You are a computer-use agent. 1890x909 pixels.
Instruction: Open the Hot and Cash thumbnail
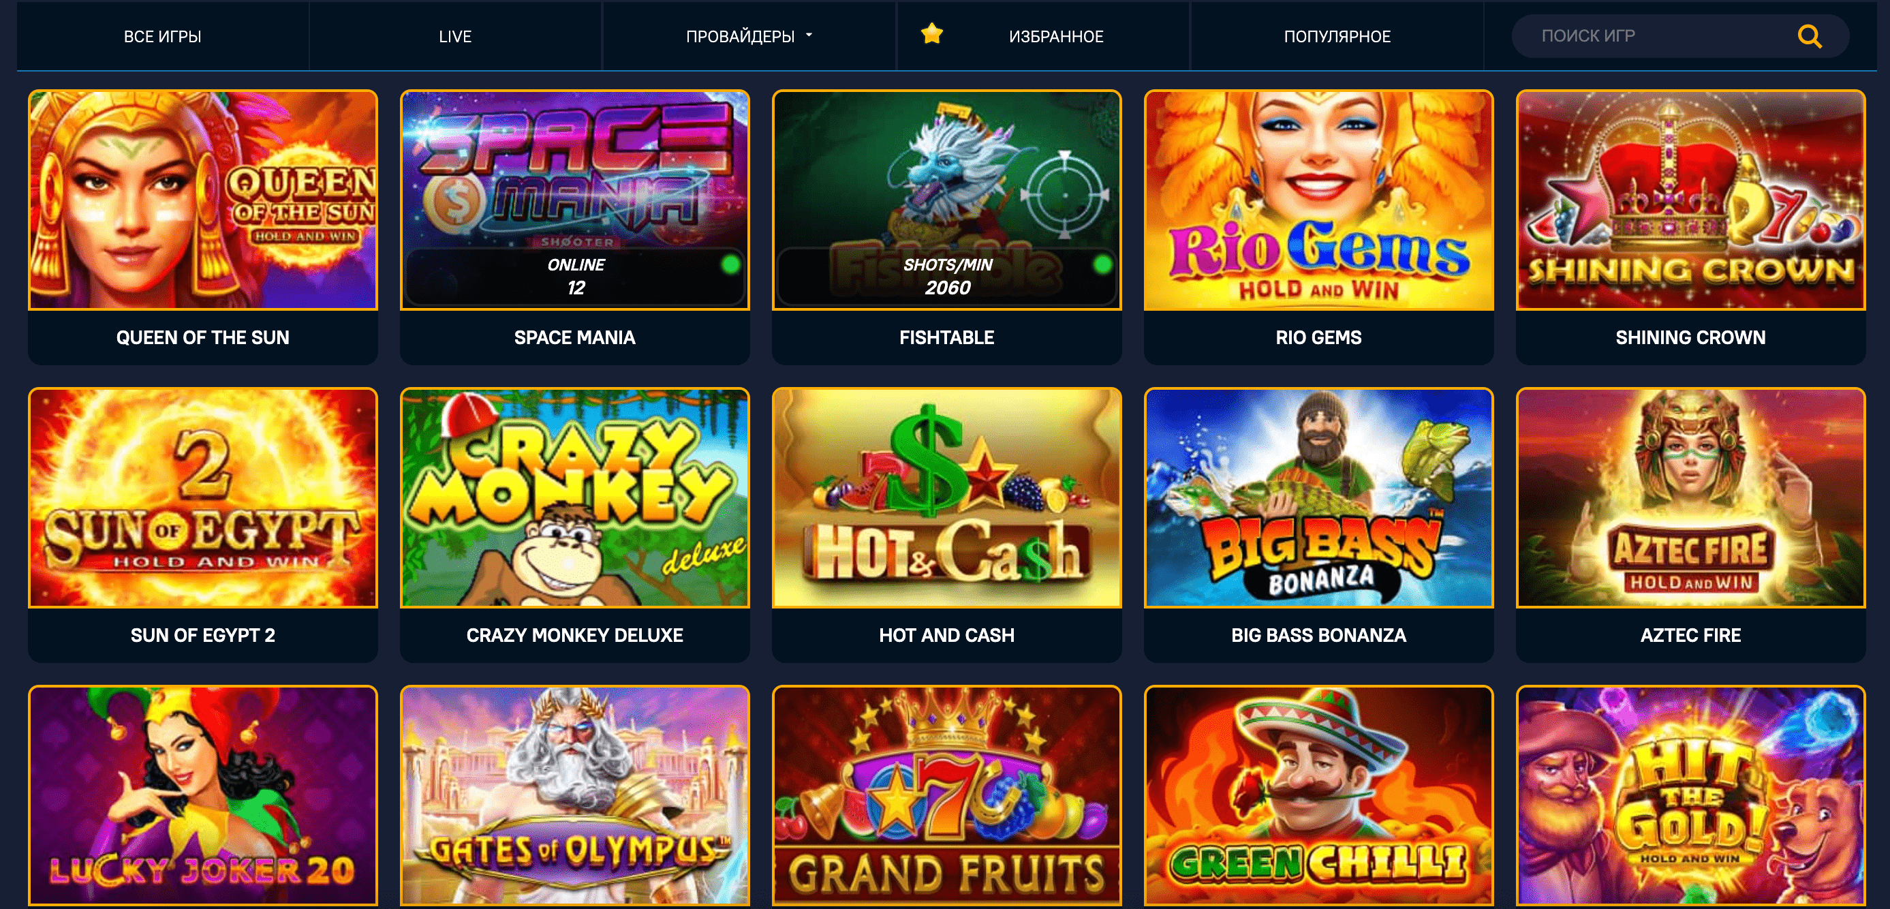946,497
